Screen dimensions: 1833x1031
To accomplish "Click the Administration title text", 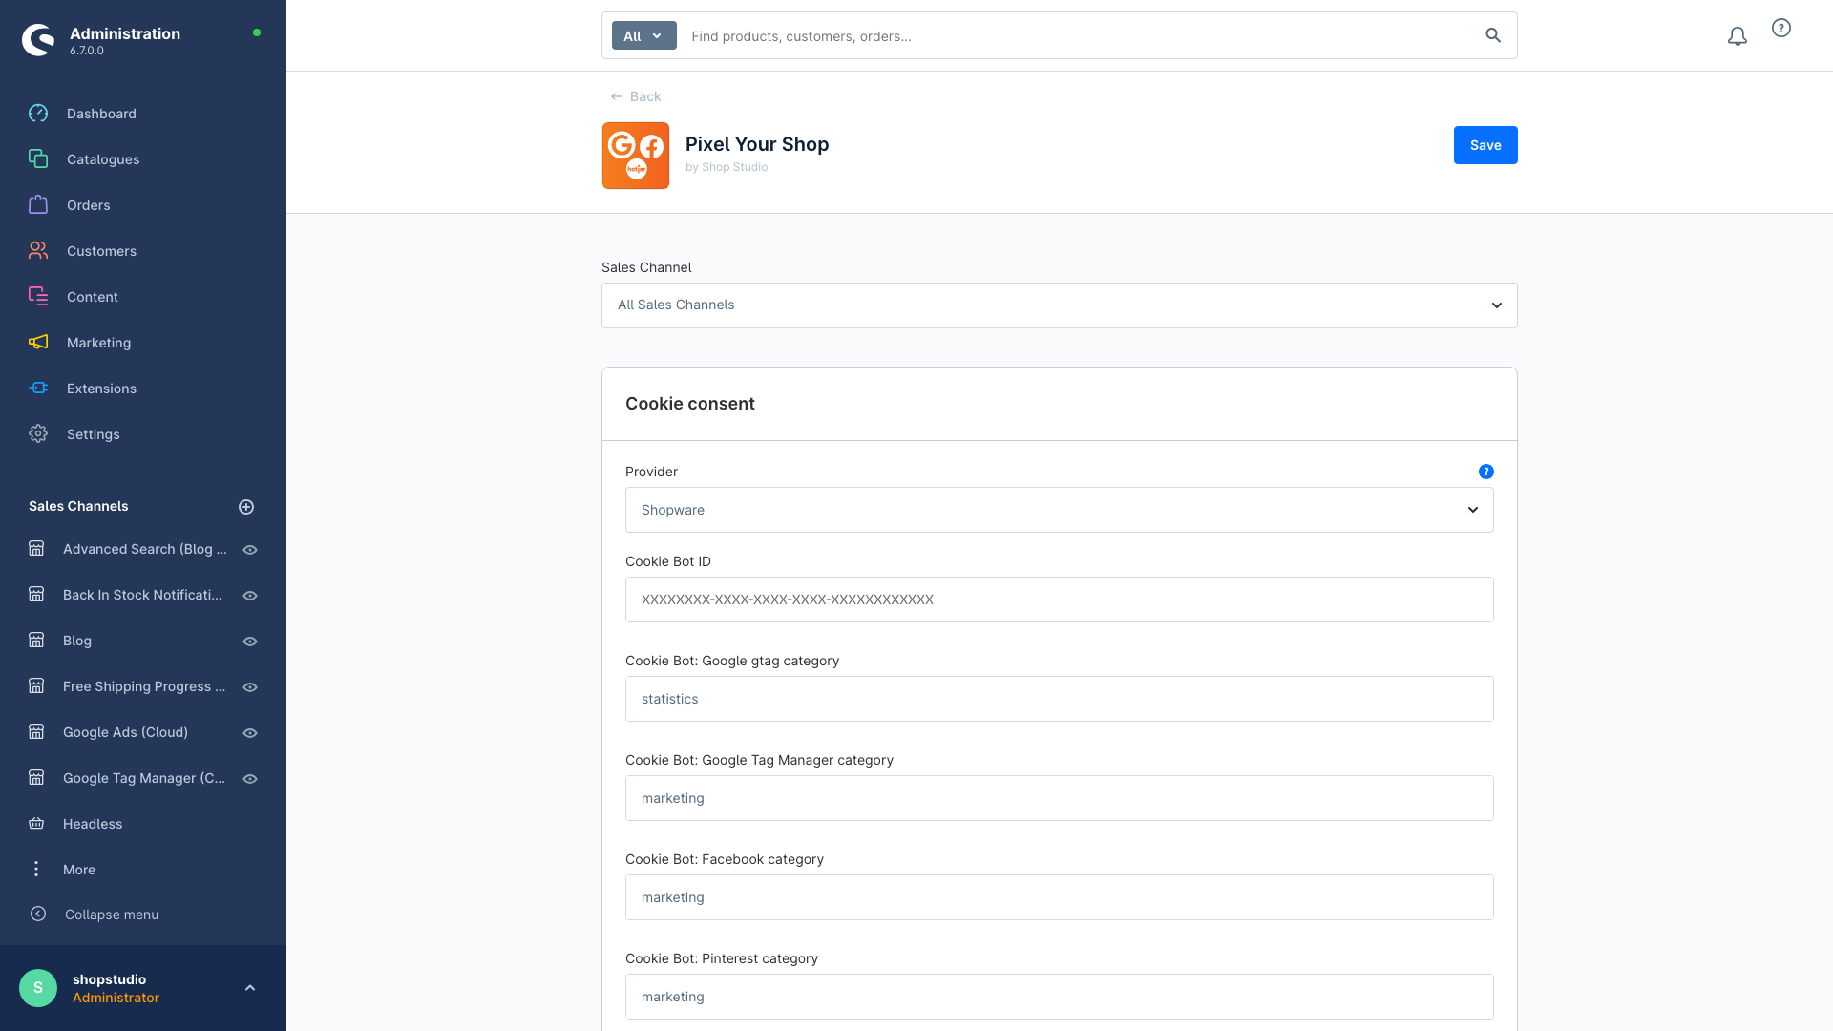I will pyautogui.click(x=125, y=33).
